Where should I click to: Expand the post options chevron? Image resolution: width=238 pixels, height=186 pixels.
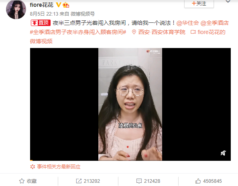tap(228, 2)
